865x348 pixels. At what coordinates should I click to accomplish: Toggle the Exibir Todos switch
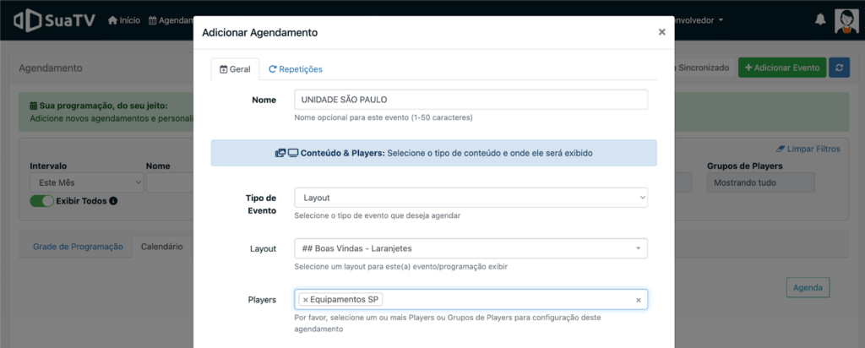point(41,201)
